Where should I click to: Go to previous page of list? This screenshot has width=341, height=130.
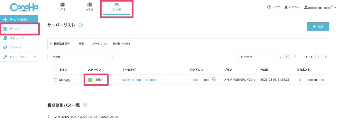295,57
